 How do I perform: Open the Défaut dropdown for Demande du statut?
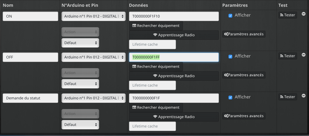(80, 125)
